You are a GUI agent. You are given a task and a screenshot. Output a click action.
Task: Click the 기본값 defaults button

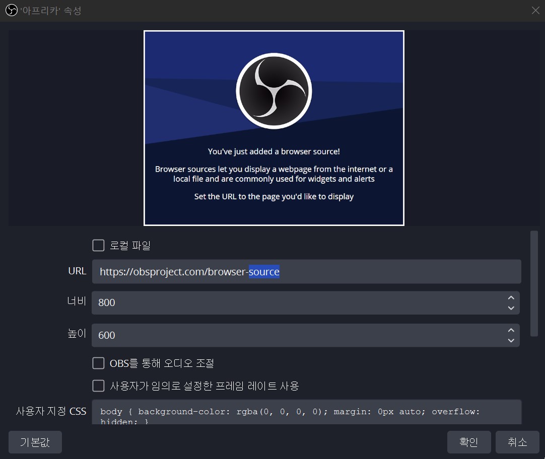click(35, 442)
